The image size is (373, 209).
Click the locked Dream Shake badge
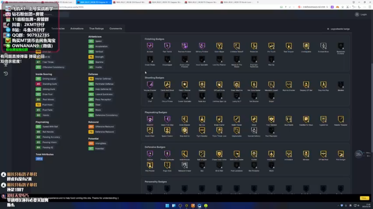150,59
